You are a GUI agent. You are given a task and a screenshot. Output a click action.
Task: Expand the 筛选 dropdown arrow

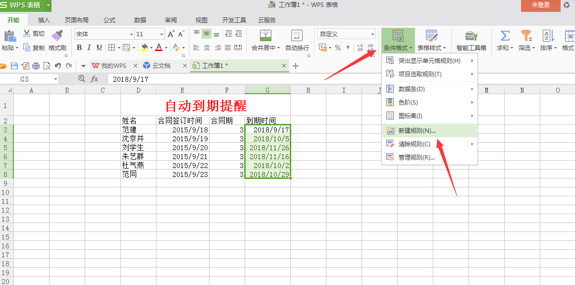click(533, 48)
